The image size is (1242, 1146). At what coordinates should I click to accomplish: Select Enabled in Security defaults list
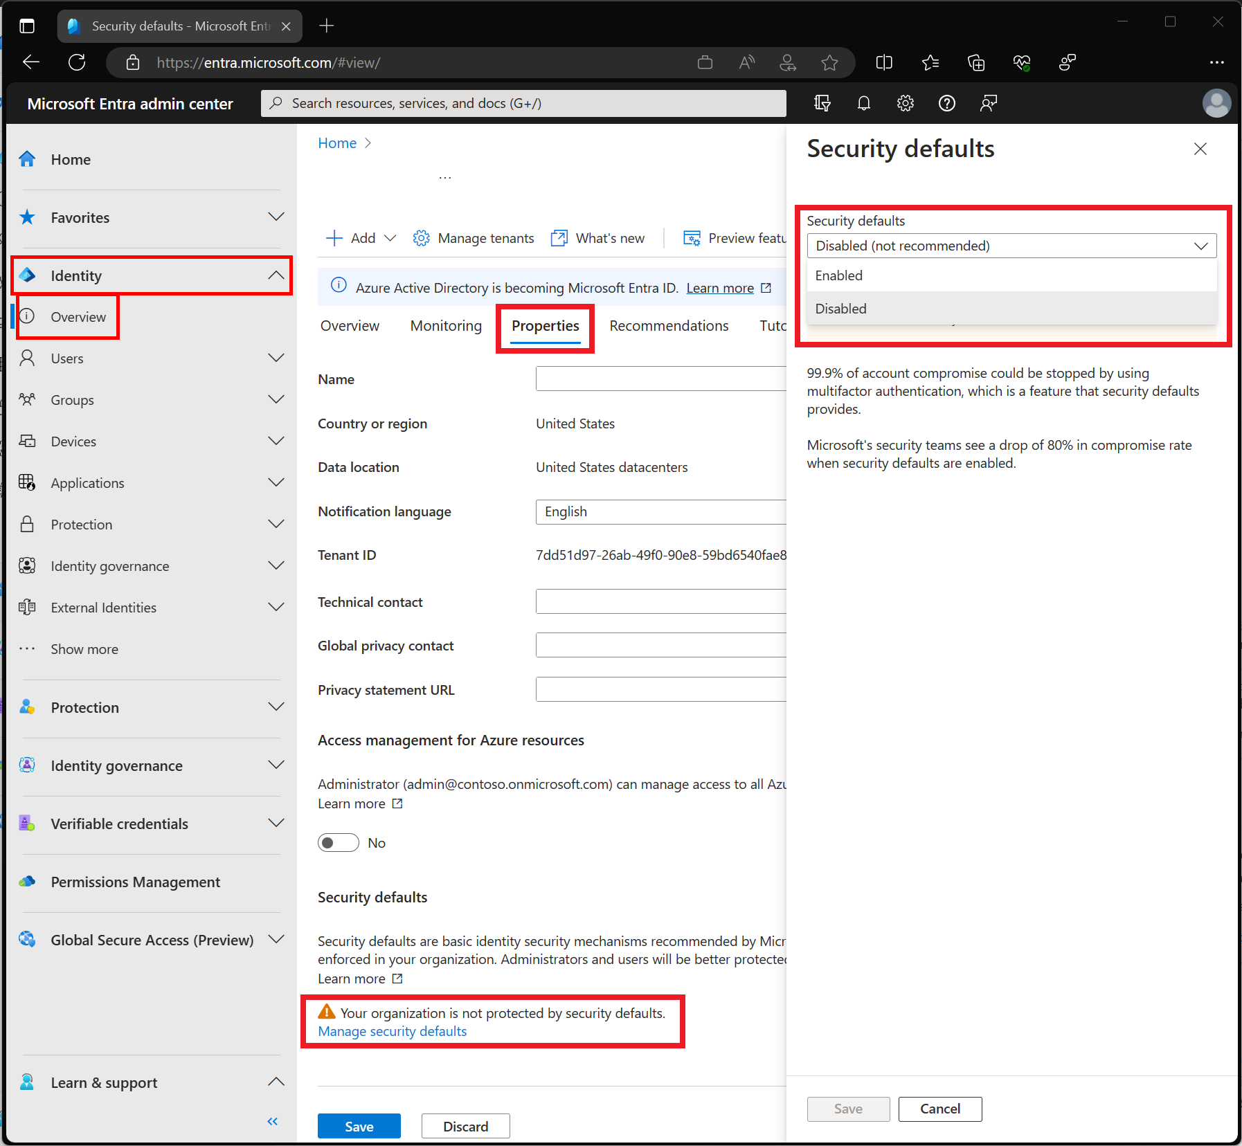[x=1011, y=275]
